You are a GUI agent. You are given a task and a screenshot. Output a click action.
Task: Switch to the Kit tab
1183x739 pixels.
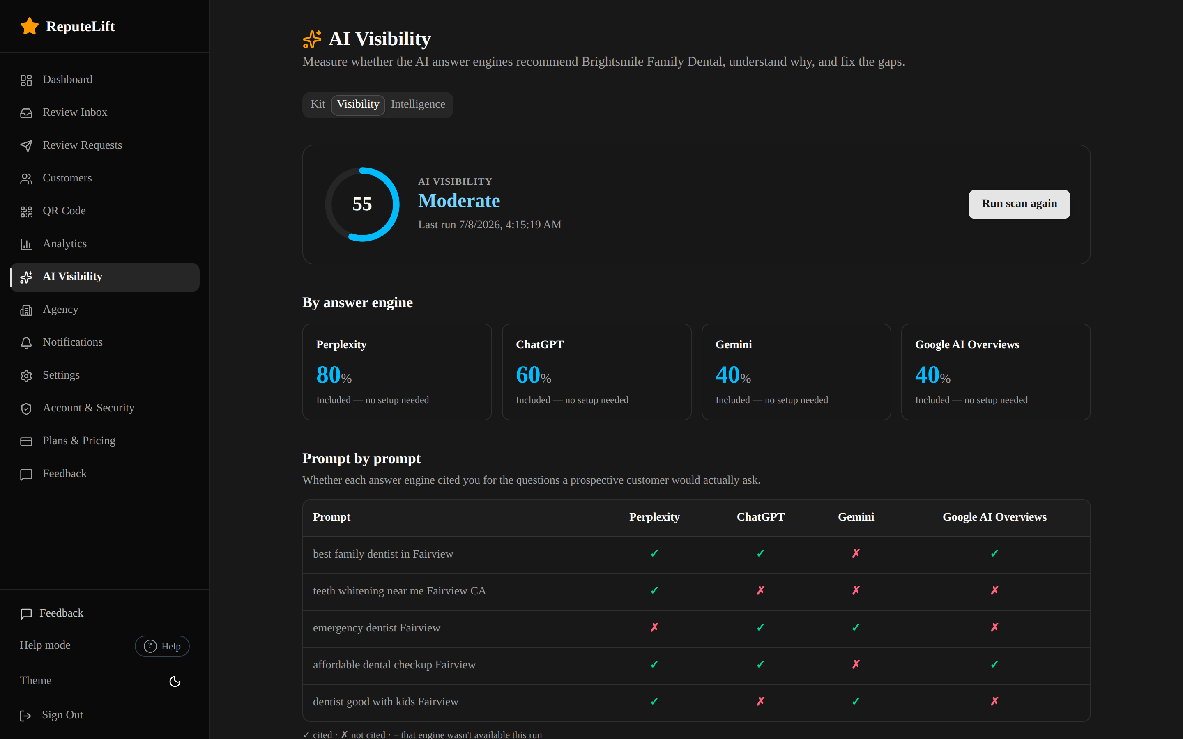(318, 104)
